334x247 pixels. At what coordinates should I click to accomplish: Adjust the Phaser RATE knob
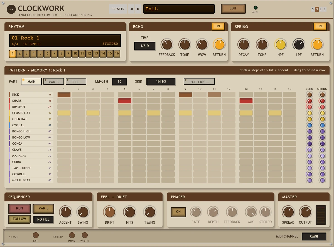[x=196, y=212]
